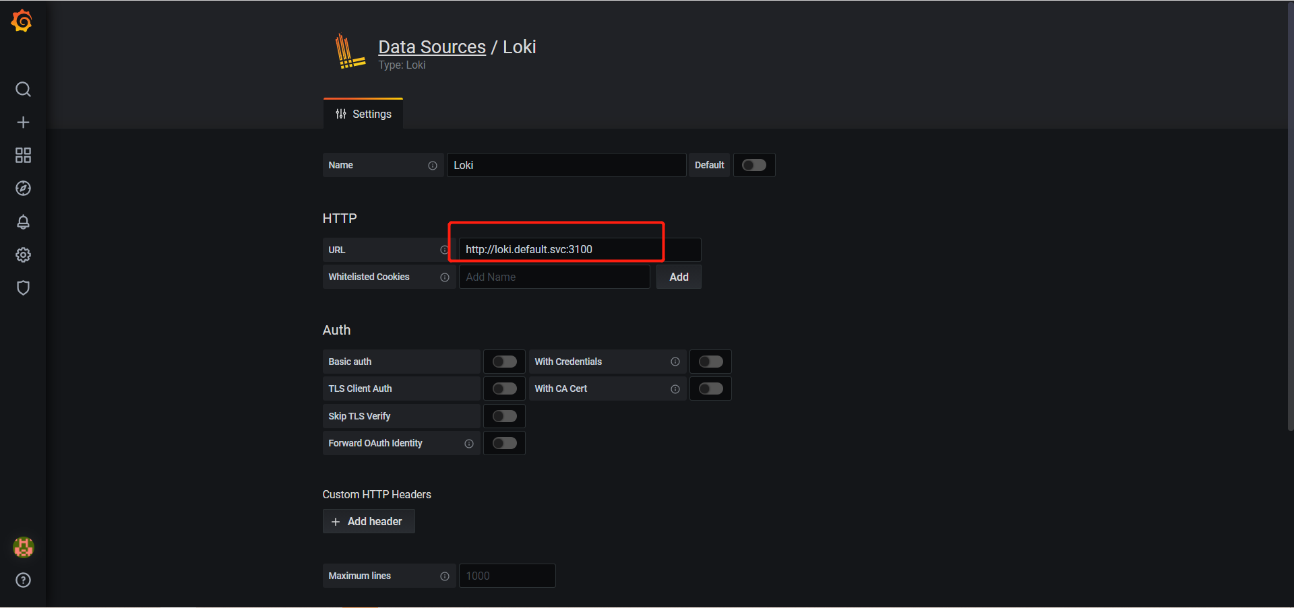The image size is (1294, 608).
Task: Open the Dashboards grid icon
Action: tap(23, 156)
